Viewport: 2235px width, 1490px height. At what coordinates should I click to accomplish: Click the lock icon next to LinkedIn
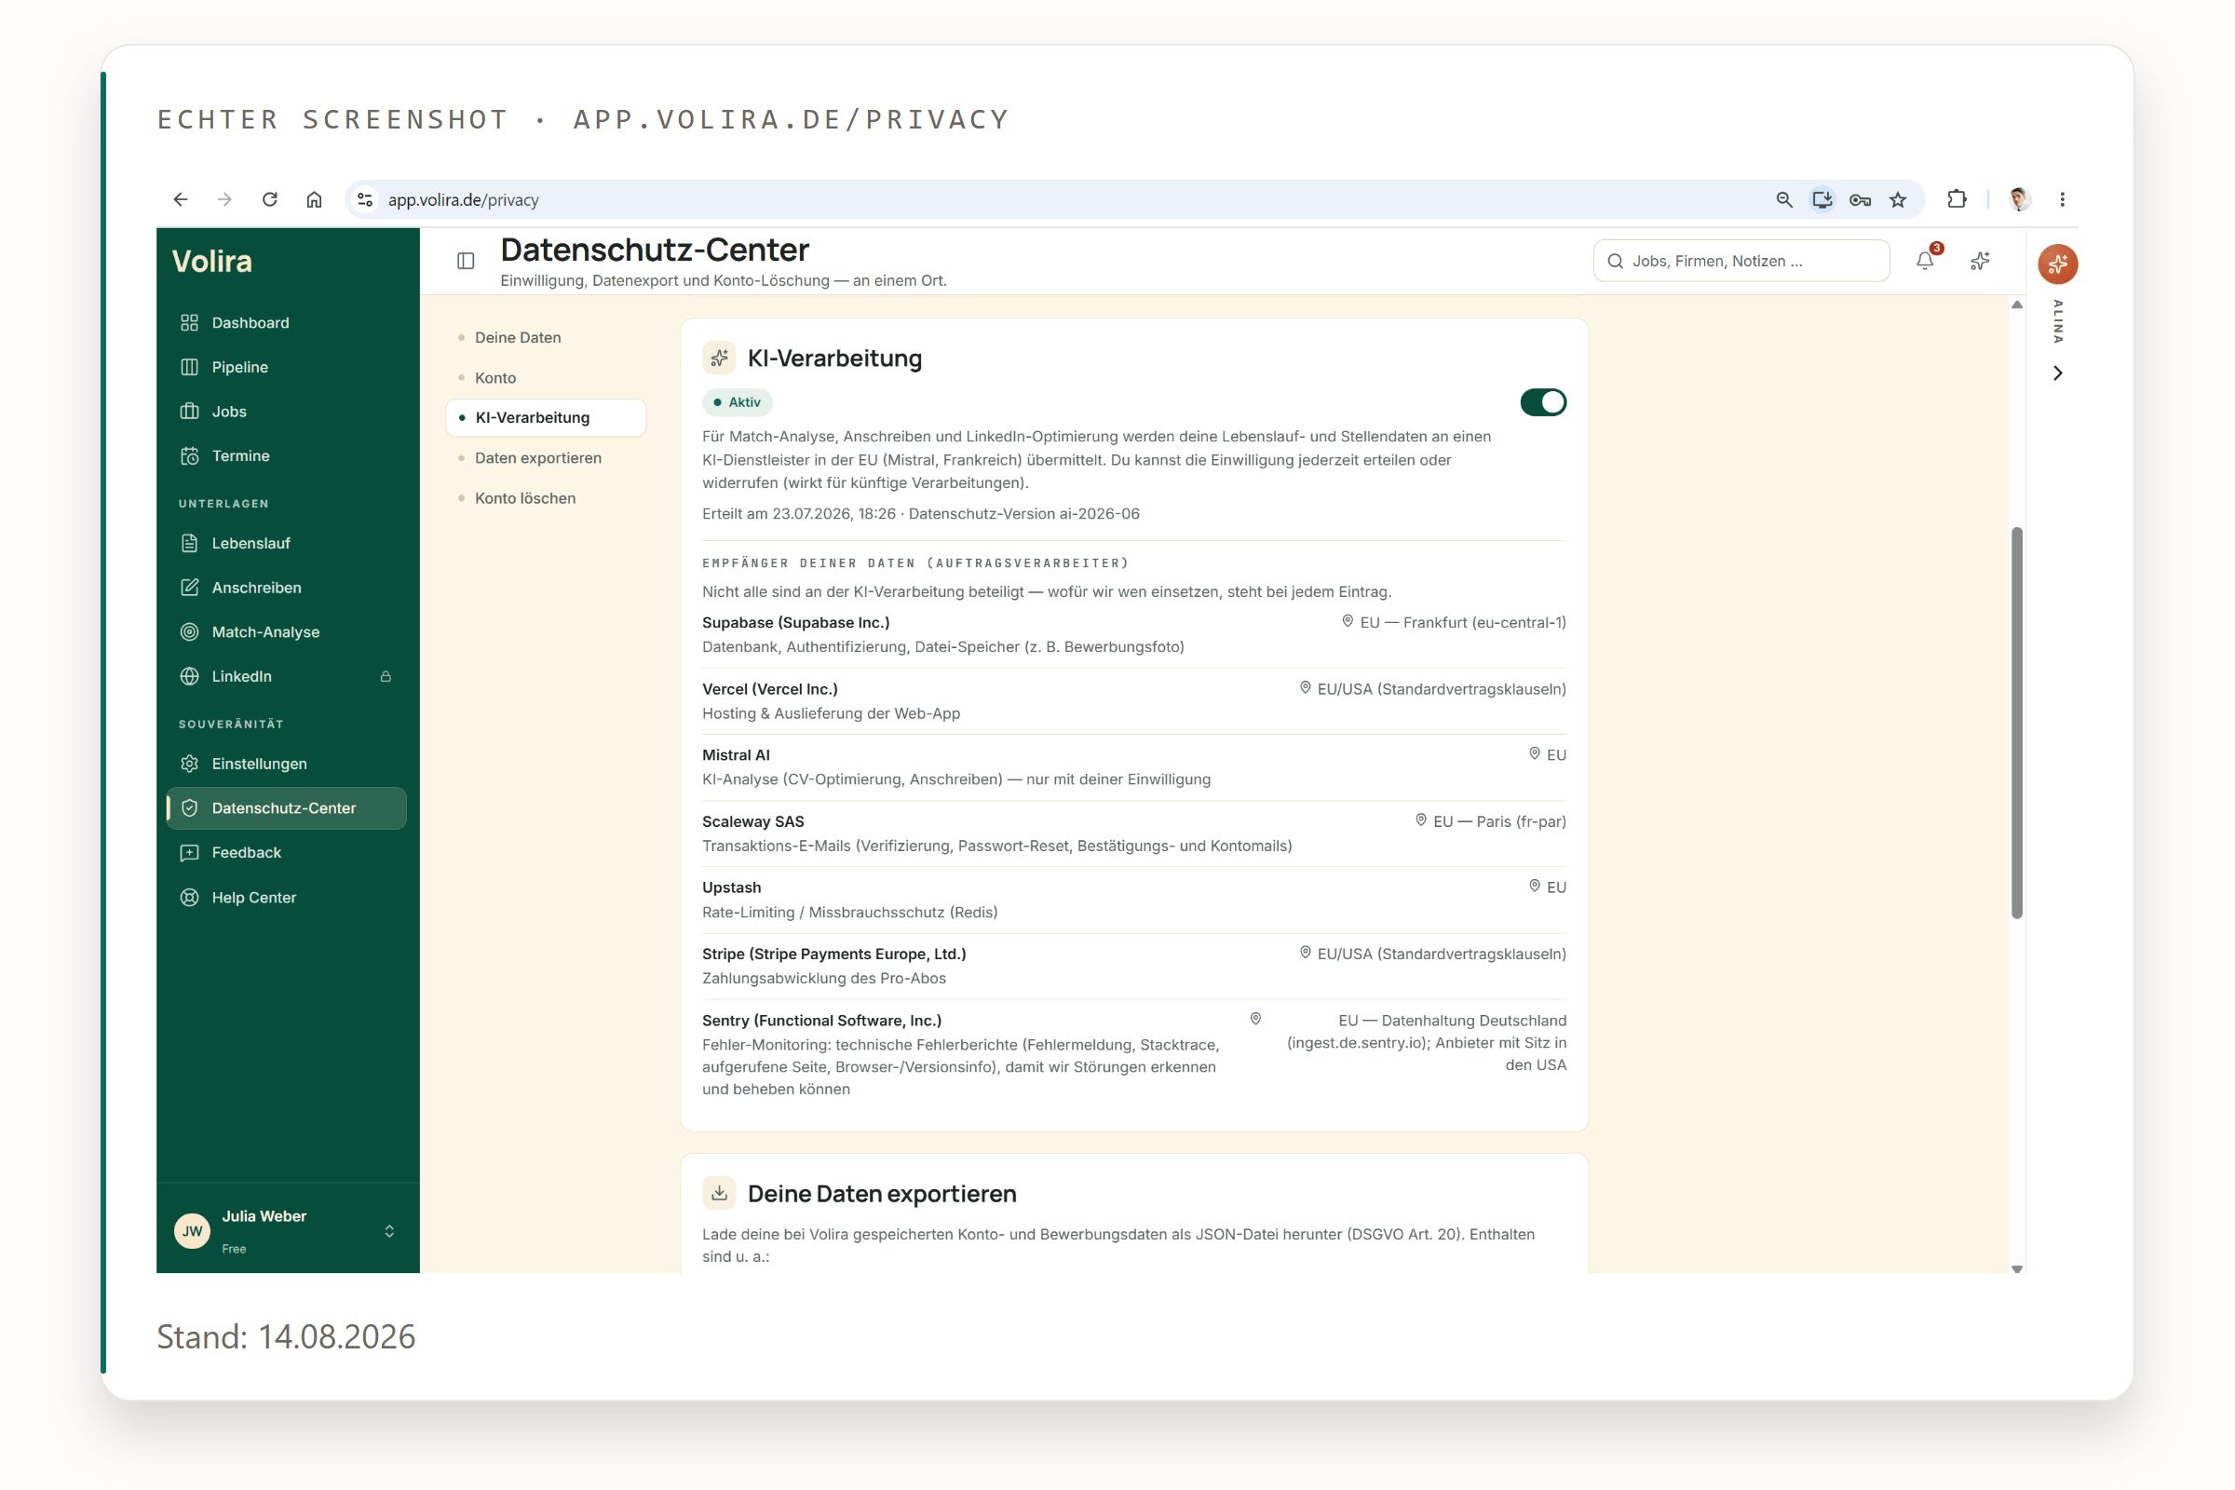386,677
